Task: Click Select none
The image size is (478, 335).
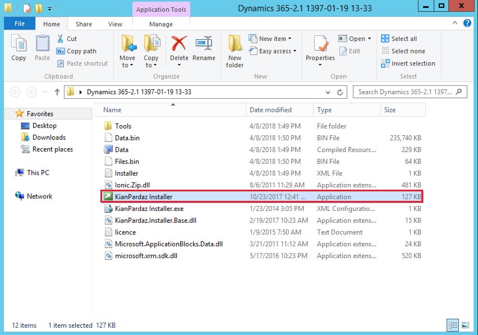Action: [x=403, y=51]
